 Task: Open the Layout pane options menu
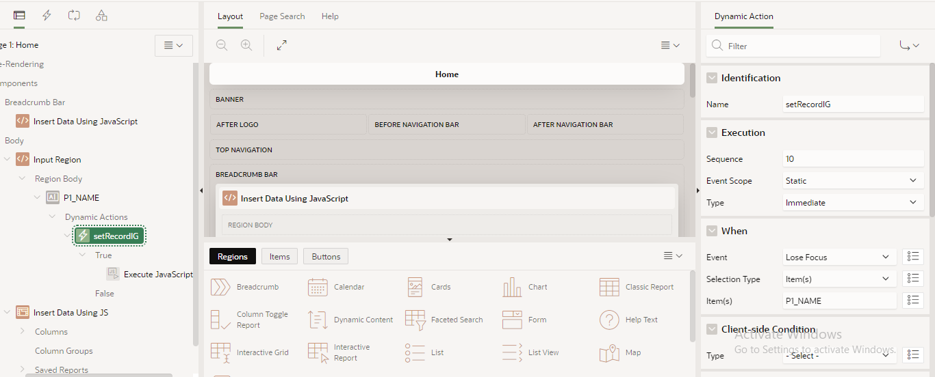[670, 45]
